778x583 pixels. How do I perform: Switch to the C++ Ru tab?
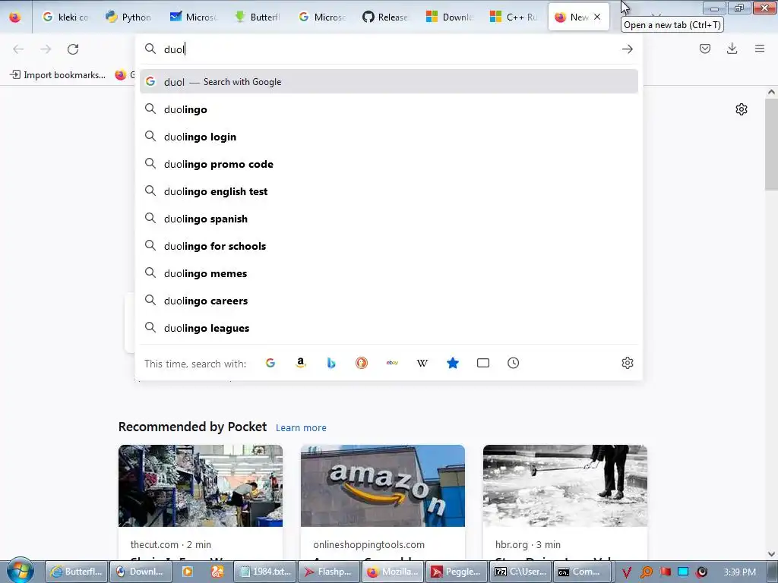click(x=514, y=17)
